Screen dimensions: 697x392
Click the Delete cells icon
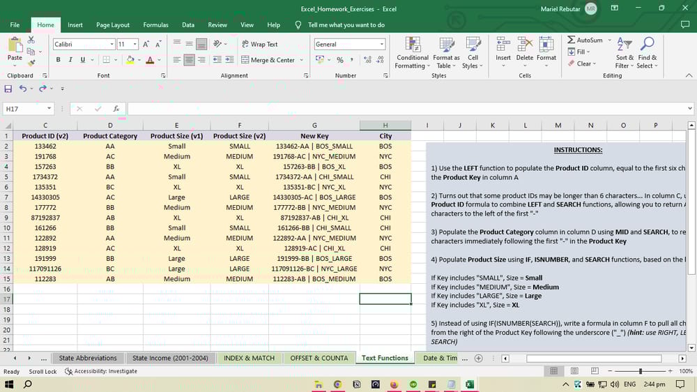point(525,45)
